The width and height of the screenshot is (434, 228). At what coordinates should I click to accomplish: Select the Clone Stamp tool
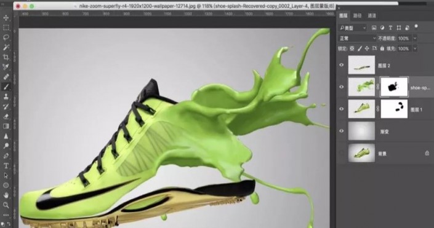pyautogui.click(x=6, y=96)
